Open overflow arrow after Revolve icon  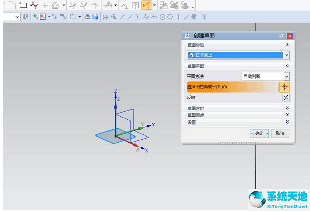coord(193,8)
